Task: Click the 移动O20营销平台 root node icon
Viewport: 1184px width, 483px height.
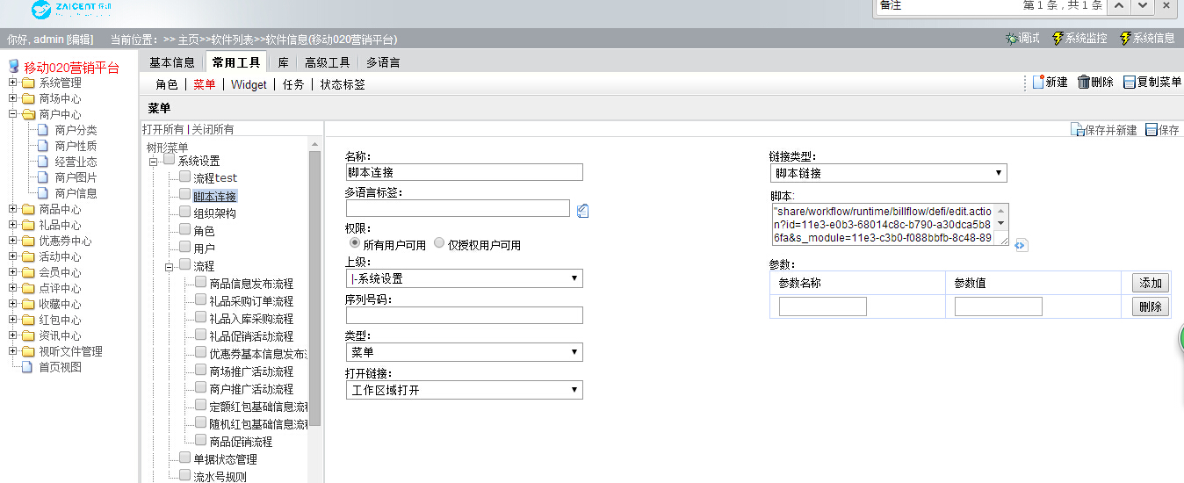Action: point(13,68)
